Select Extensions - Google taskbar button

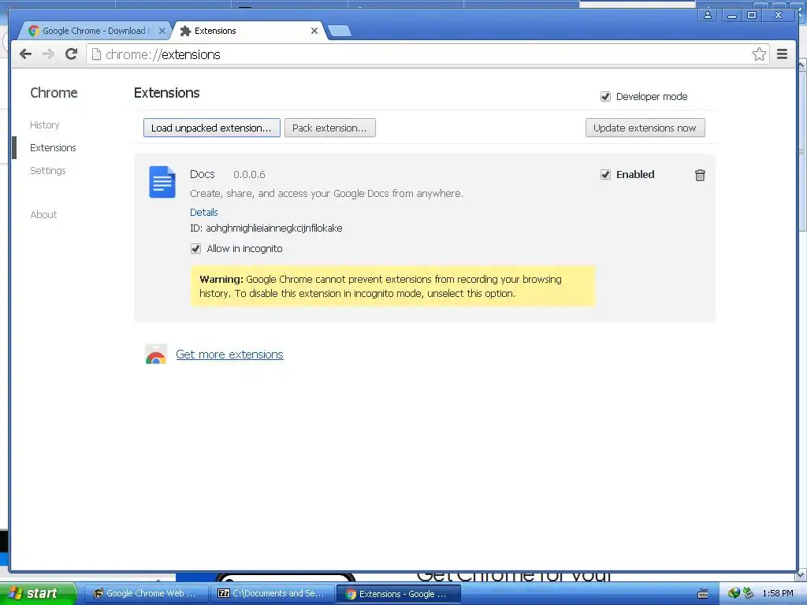pyautogui.click(x=398, y=593)
